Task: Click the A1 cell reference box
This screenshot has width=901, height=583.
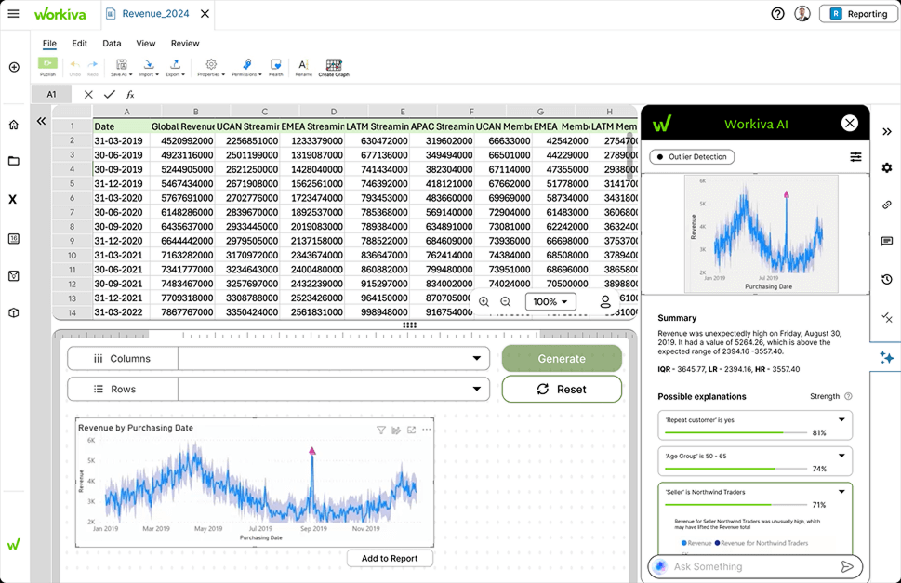Action: [x=52, y=94]
